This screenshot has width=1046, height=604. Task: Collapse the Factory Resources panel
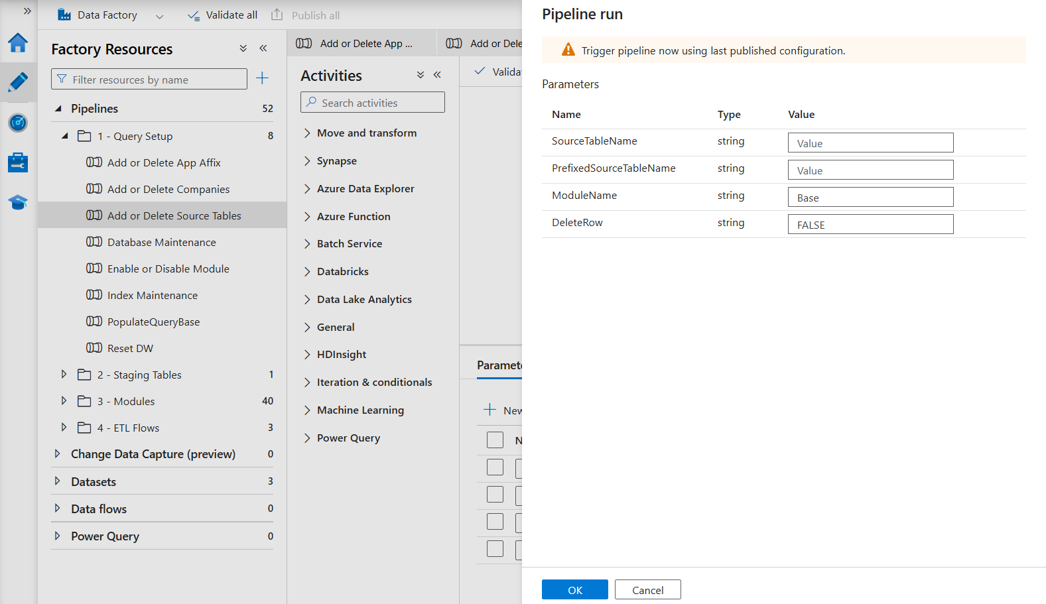[x=263, y=48]
